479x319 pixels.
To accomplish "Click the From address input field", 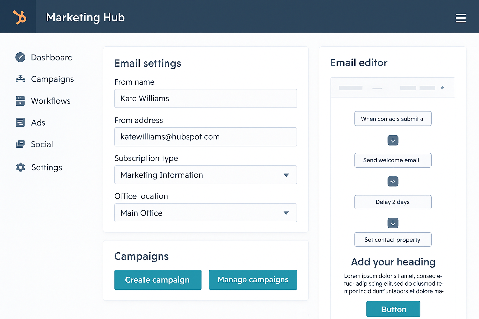I will click(206, 137).
